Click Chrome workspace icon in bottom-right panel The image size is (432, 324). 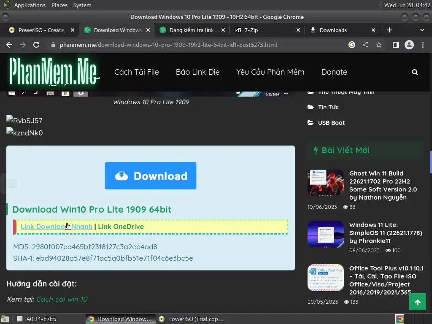pyautogui.click(x=400, y=319)
